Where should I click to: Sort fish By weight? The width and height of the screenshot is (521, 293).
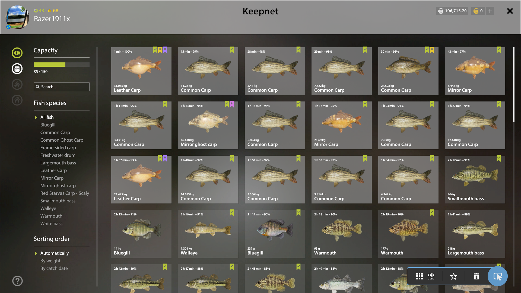click(50, 261)
